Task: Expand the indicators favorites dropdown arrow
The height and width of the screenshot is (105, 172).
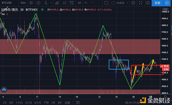Action: point(51,3)
